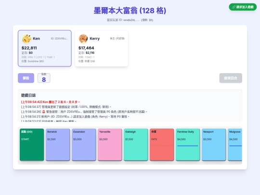Click the dice result box showing 8
Viewport: 260px width, 195px height.
click(44, 78)
